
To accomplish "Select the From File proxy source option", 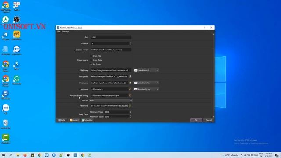I will [96, 56].
